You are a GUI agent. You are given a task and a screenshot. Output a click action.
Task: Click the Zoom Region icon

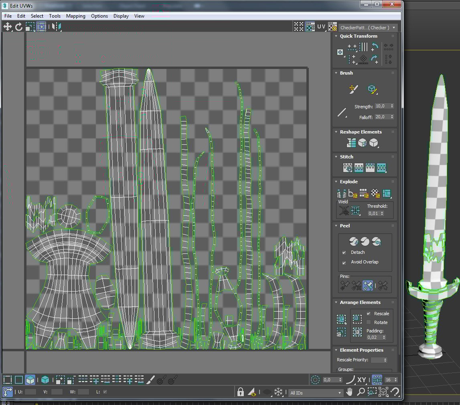click(372, 392)
